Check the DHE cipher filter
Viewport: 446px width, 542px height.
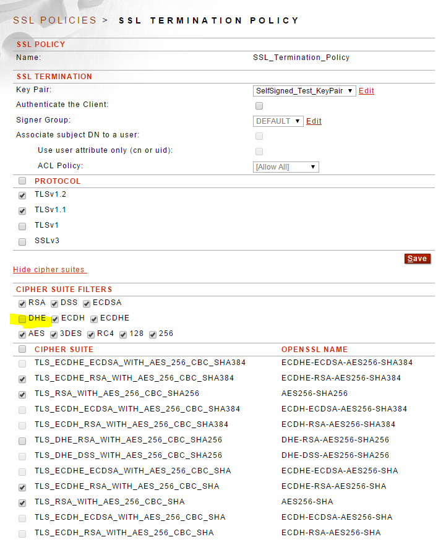click(22, 319)
